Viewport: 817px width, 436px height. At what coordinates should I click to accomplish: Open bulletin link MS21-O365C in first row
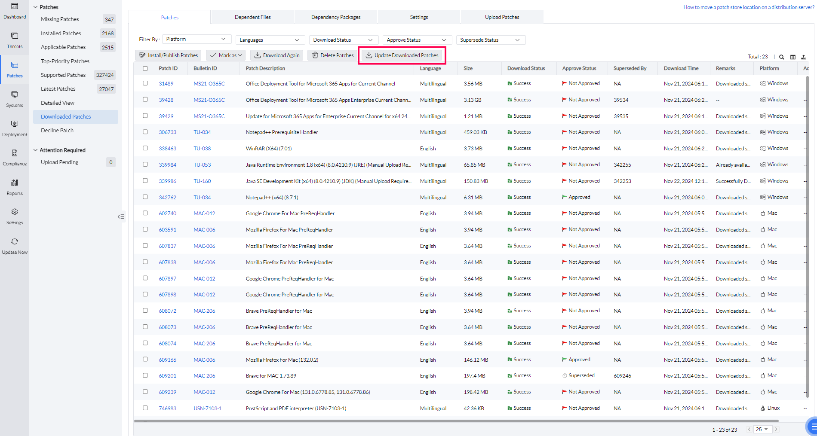point(209,84)
